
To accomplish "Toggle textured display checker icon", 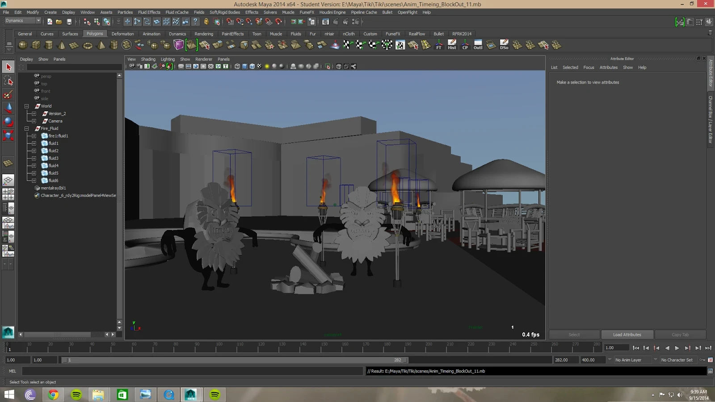I will click(x=259, y=67).
